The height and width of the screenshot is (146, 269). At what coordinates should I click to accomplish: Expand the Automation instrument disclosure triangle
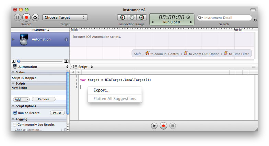[14, 40]
